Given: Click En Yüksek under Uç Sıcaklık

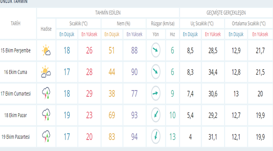Looking at the screenshot, I should pos(213,34).
